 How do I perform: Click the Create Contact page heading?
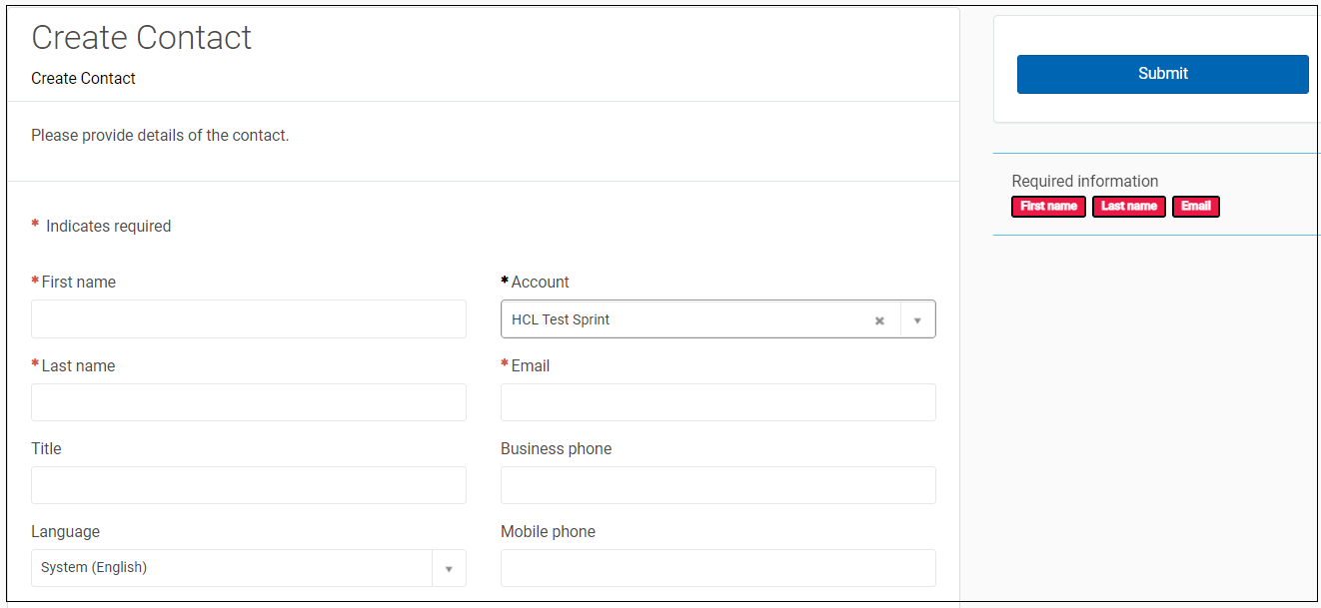(141, 38)
